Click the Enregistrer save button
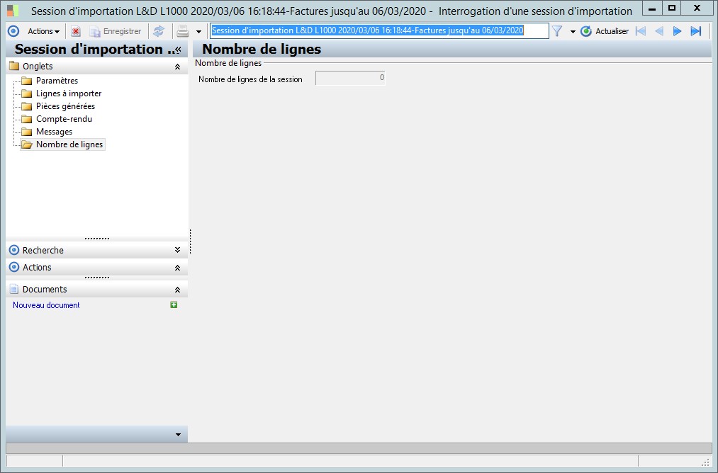This screenshot has height=473, width=718. pos(116,31)
